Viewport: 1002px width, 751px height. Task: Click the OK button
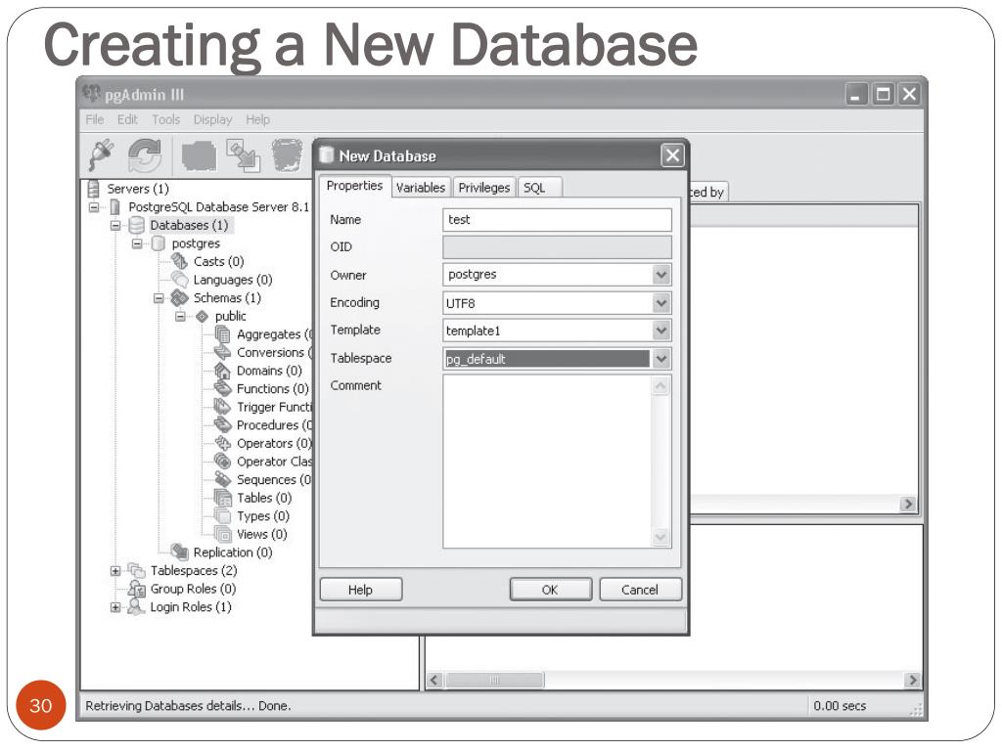pos(550,590)
